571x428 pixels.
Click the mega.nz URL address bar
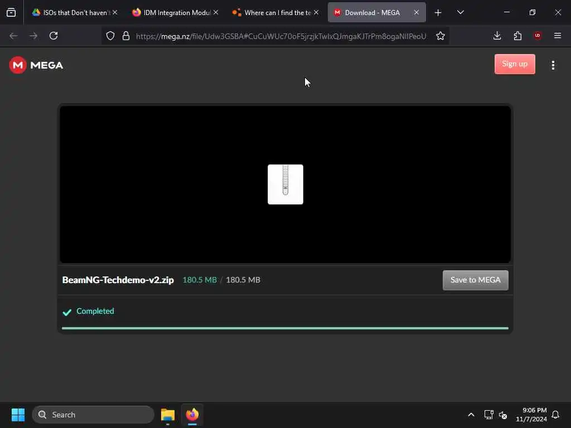tap(281, 36)
